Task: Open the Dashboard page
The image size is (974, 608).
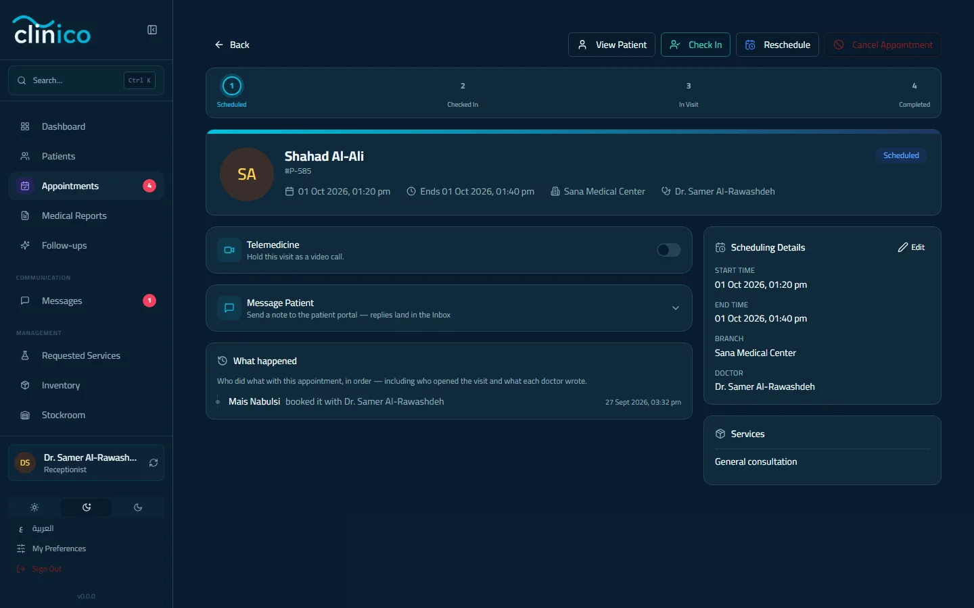Action: tap(86, 126)
